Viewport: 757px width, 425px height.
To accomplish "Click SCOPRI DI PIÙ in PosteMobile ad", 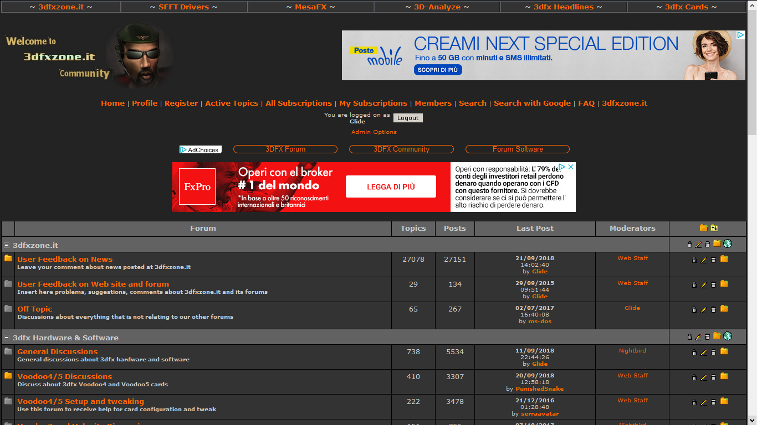I will [x=438, y=70].
